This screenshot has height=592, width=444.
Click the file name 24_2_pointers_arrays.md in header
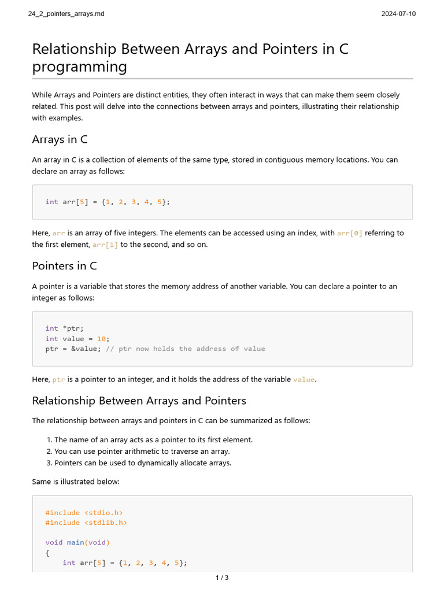pyautogui.click(x=66, y=14)
